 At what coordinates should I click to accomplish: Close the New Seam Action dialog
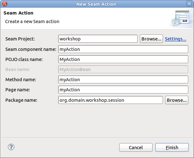189,4
